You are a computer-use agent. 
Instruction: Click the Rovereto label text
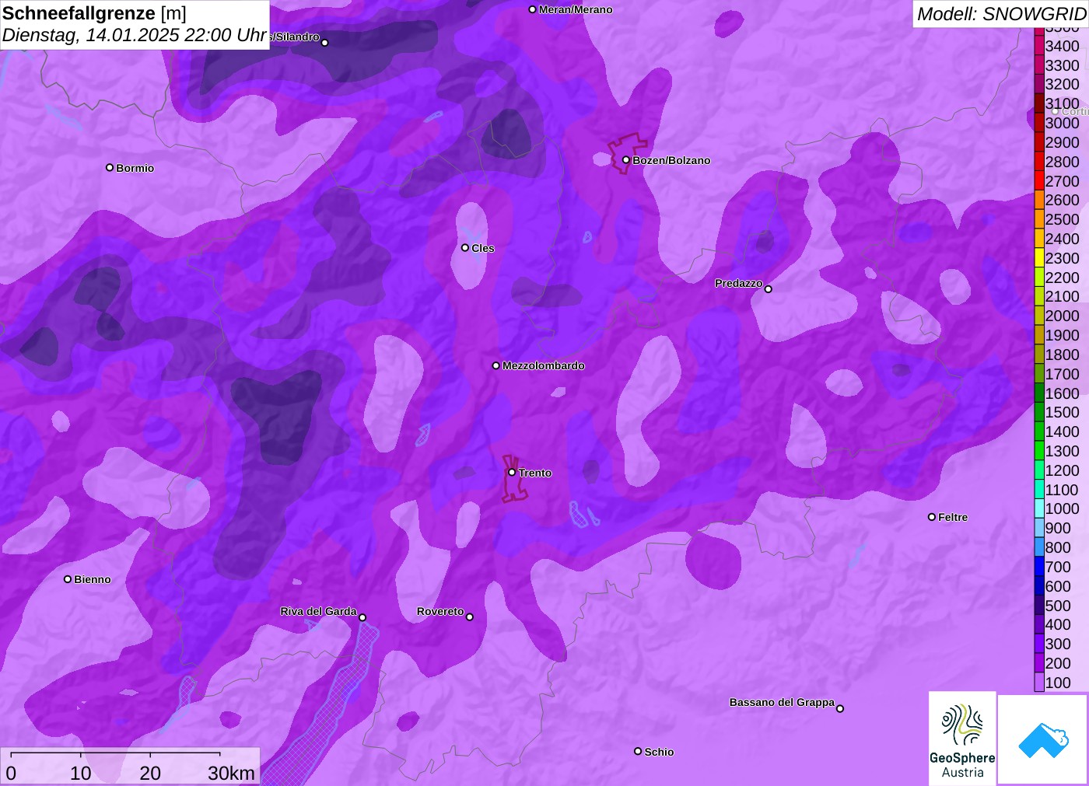(440, 611)
